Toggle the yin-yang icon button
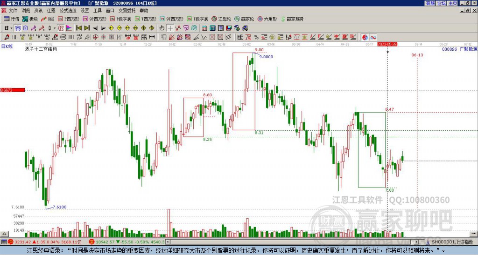The width and height of the screenshot is (478, 255). [365, 37]
